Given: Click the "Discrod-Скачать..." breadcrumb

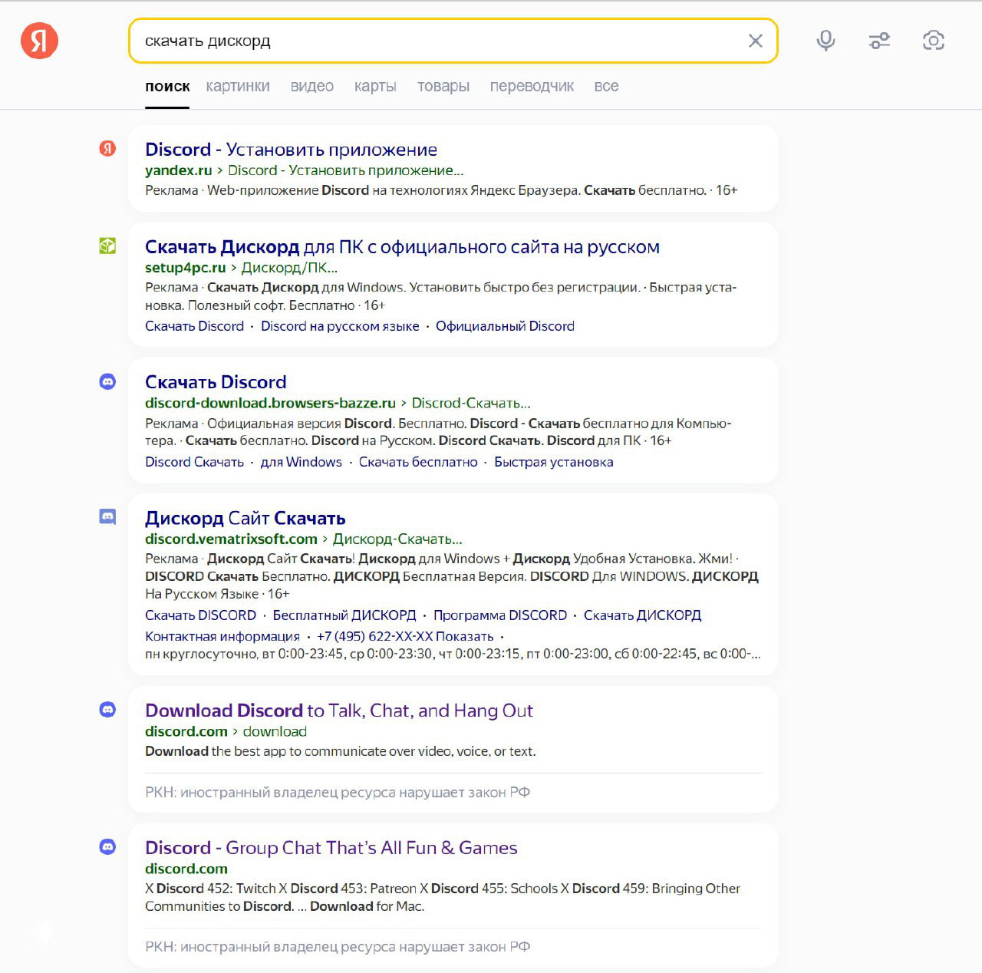Looking at the screenshot, I should (471, 403).
